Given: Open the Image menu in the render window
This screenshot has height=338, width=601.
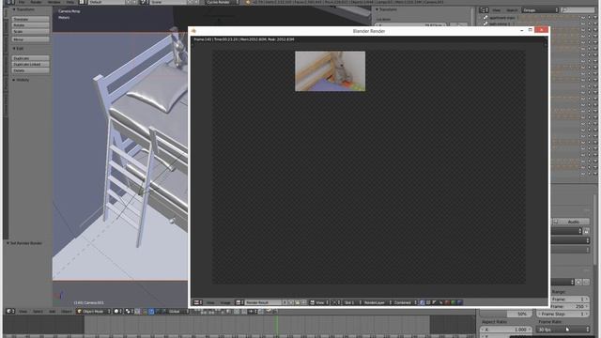Looking at the screenshot, I should tap(225, 302).
